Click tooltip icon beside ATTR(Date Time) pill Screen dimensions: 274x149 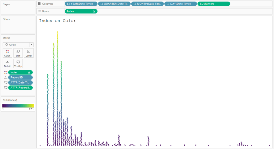6,83
